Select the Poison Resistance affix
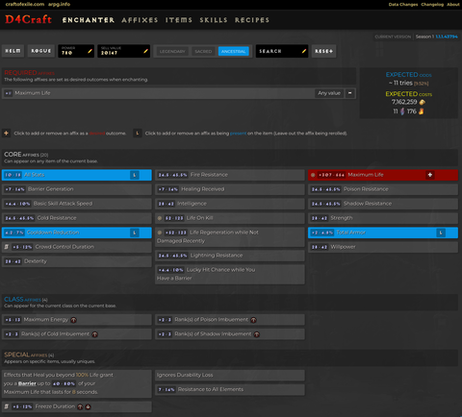The width and height of the screenshot is (462, 417). point(383,189)
